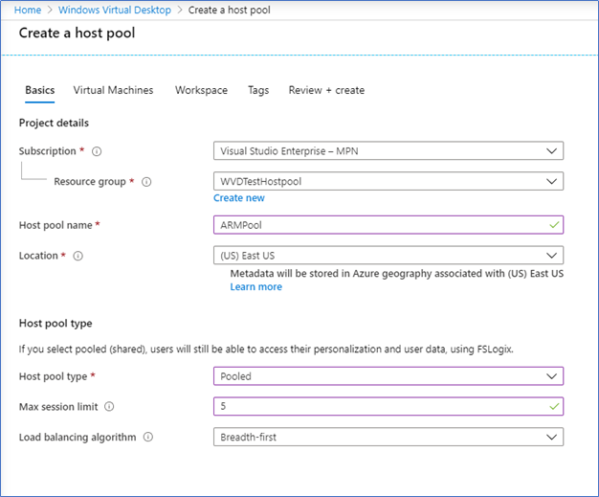Screen dimensions: 599x497
Task: Switch to the Review + create tab
Action: point(326,90)
